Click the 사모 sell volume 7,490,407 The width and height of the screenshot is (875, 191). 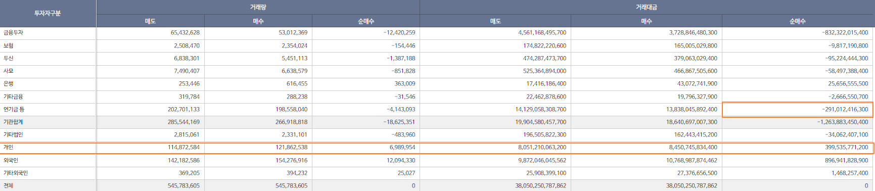point(187,71)
